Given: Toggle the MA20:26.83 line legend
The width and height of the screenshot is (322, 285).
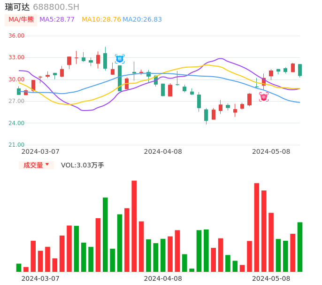Looking at the screenshot, I should [x=142, y=20].
